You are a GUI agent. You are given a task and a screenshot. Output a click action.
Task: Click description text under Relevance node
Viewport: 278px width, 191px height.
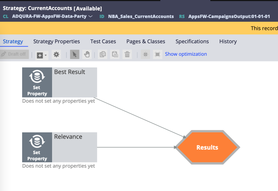(59, 166)
